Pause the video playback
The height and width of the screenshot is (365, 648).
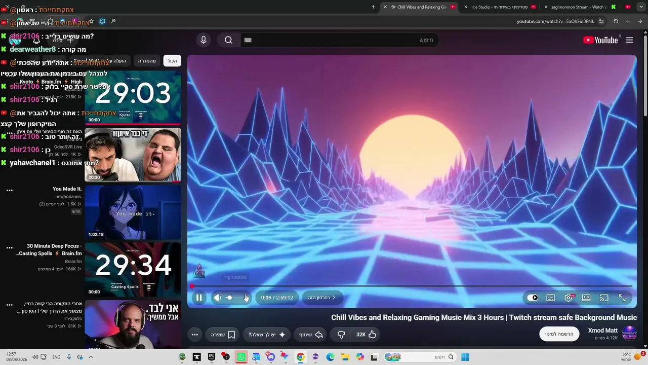[x=199, y=298]
